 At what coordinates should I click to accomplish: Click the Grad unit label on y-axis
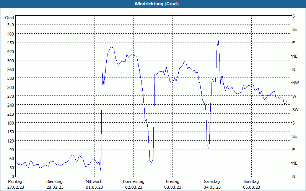tap(10, 18)
